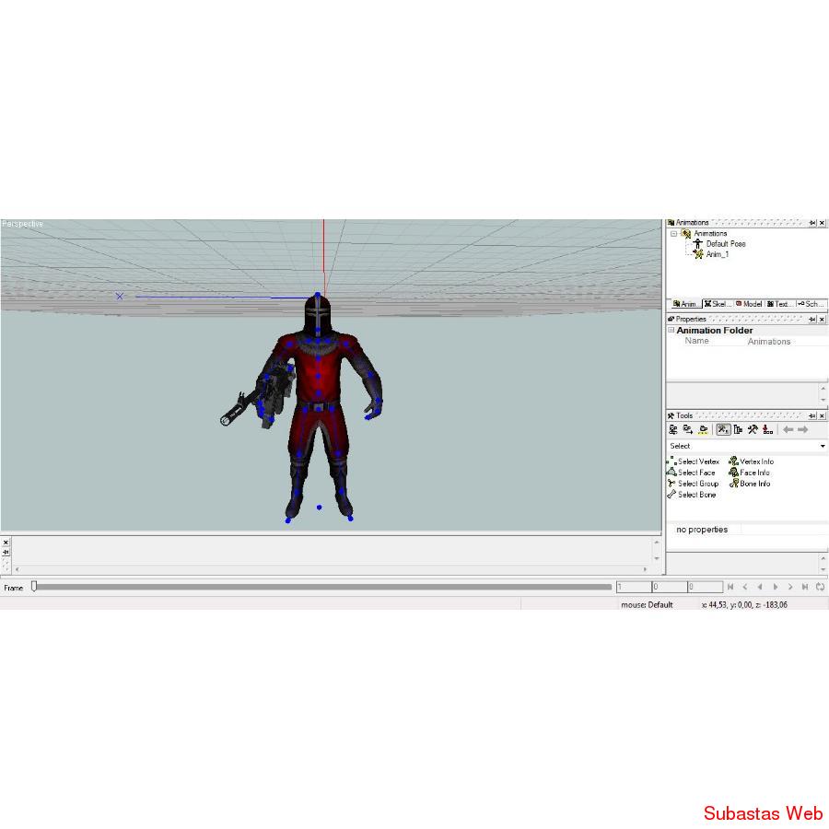Click the red joint icon in Tools toolbar

click(767, 430)
